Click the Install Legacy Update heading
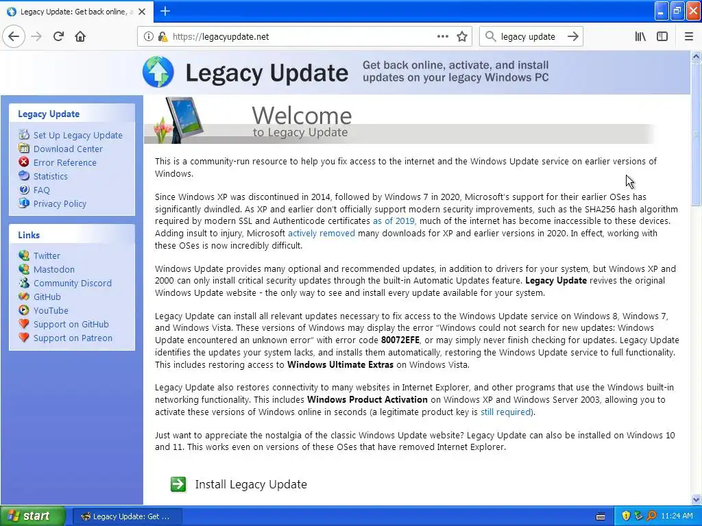 pyautogui.click(x=251, y=484)
